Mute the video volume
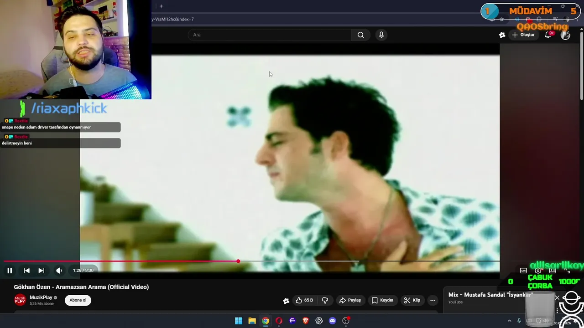The height and width of the screenshot is (328, 584). [59, 271]
